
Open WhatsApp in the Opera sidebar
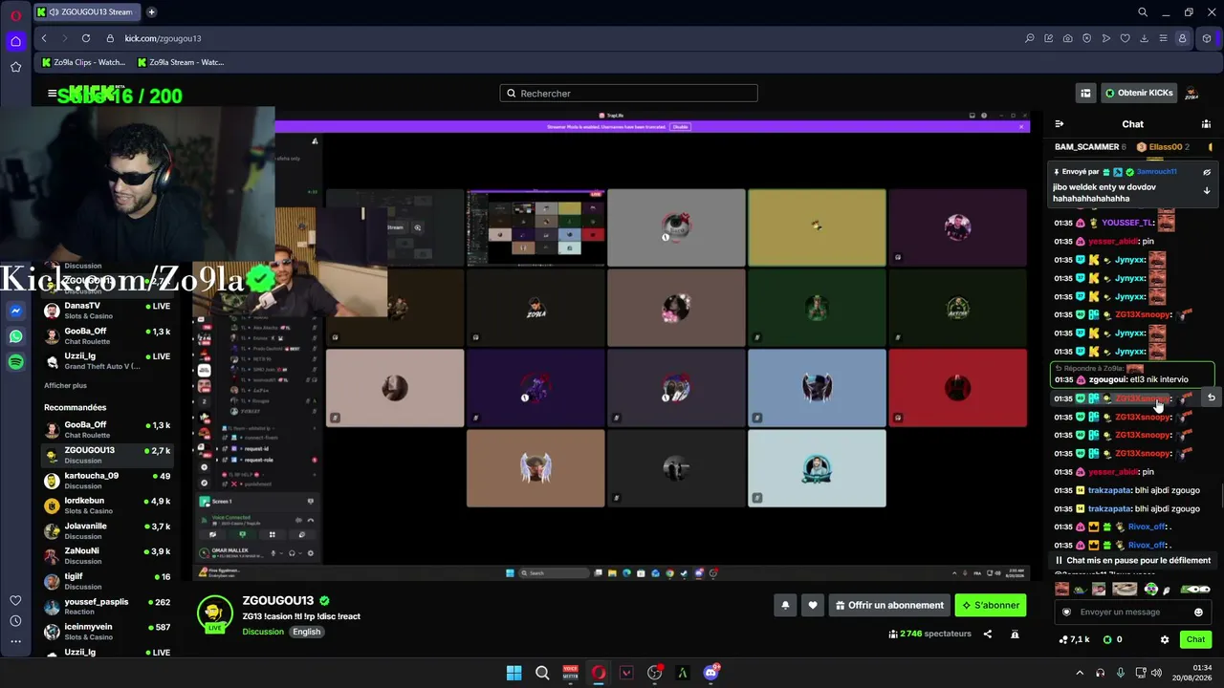15,336
